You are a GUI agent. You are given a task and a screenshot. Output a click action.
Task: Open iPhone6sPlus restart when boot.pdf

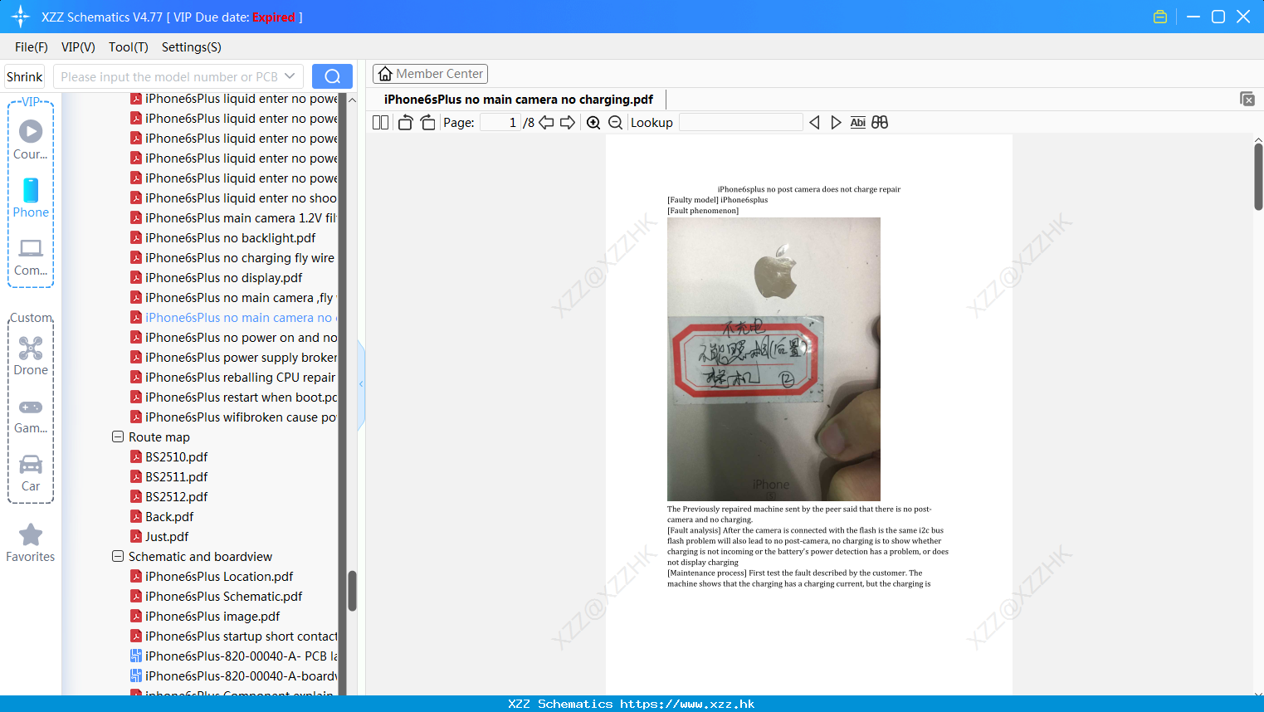click(x=234, y=397)
